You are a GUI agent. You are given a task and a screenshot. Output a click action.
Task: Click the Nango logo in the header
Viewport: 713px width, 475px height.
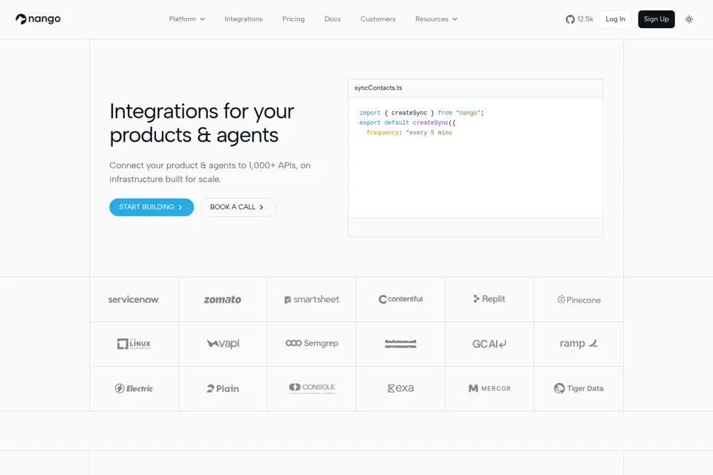click(38, 19)
